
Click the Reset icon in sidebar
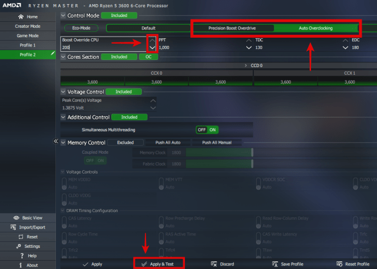21,237
